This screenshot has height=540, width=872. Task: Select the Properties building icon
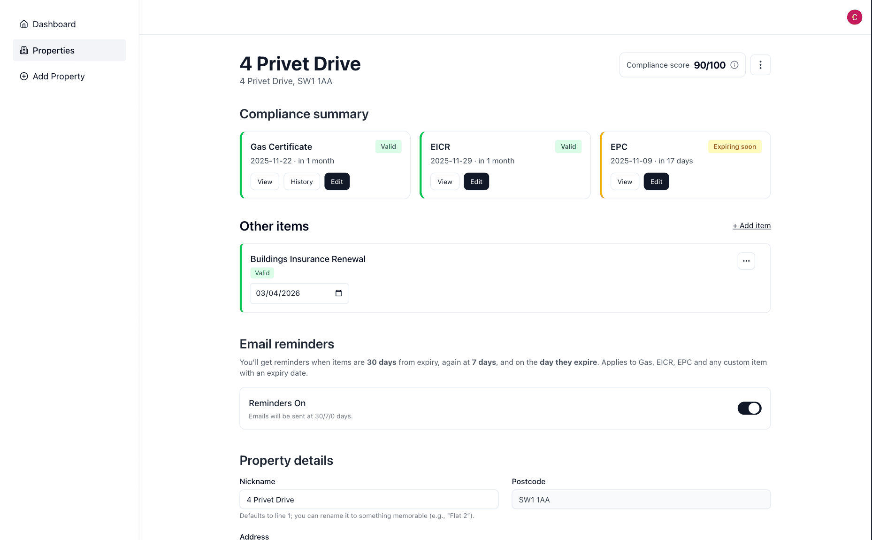coord(24,50)
